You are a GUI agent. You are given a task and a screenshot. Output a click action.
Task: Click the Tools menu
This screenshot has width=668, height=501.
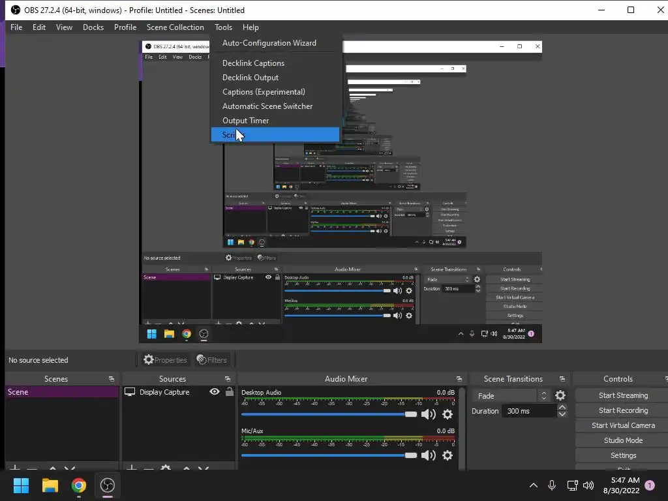click(223, 27)
